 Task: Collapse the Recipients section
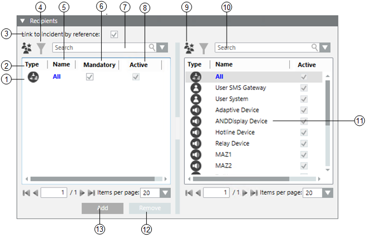click(x=22, y=21)
